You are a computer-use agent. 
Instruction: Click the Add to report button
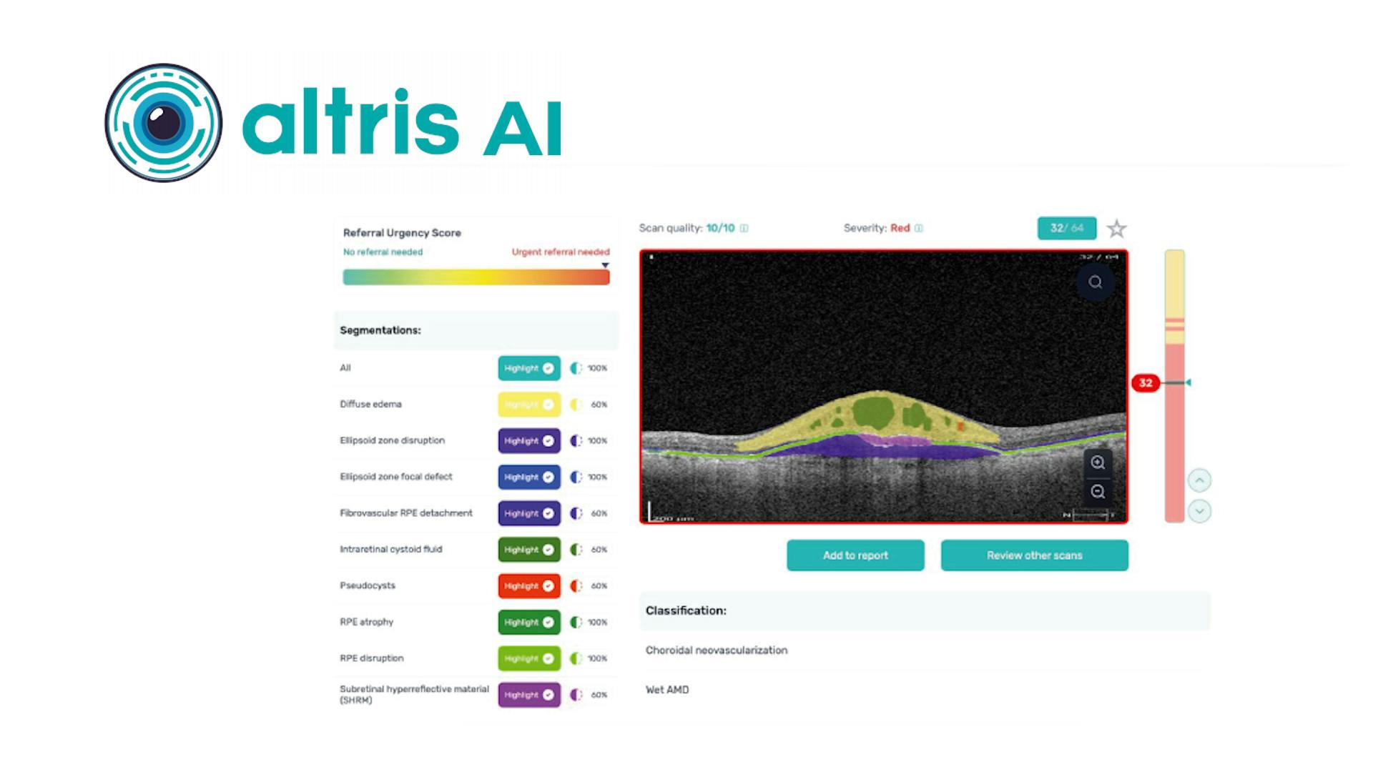pos(855,555)
